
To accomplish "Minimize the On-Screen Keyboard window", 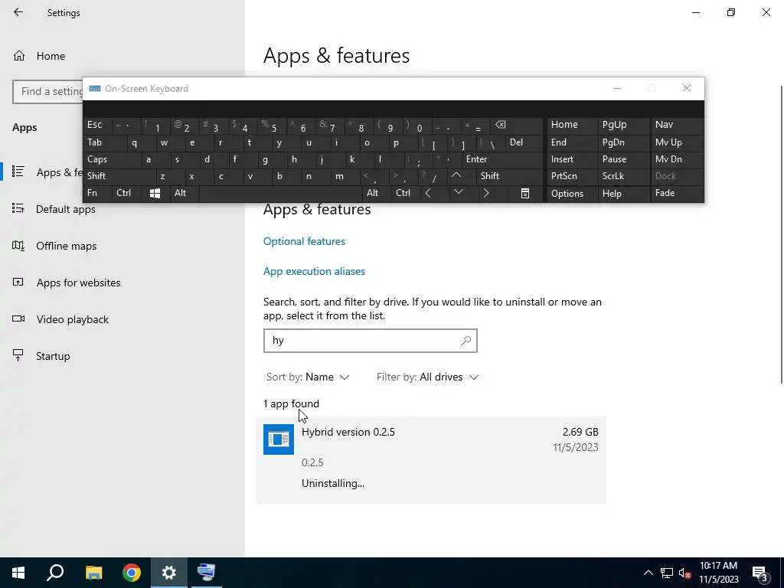I will [x=617, y=89].
